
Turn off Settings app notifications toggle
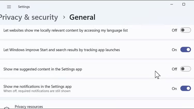pyautogui.click(x=185, y=88)
